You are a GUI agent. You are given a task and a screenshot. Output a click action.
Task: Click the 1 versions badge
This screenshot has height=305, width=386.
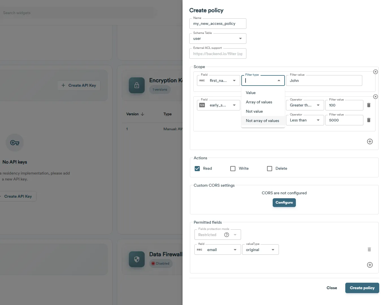point(160,90)
